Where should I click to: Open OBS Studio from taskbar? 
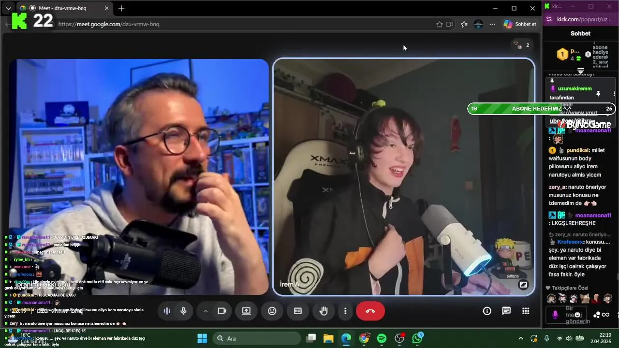(399, 338)
